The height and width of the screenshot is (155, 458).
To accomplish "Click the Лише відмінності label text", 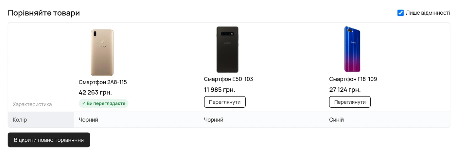I will (428, 13).
